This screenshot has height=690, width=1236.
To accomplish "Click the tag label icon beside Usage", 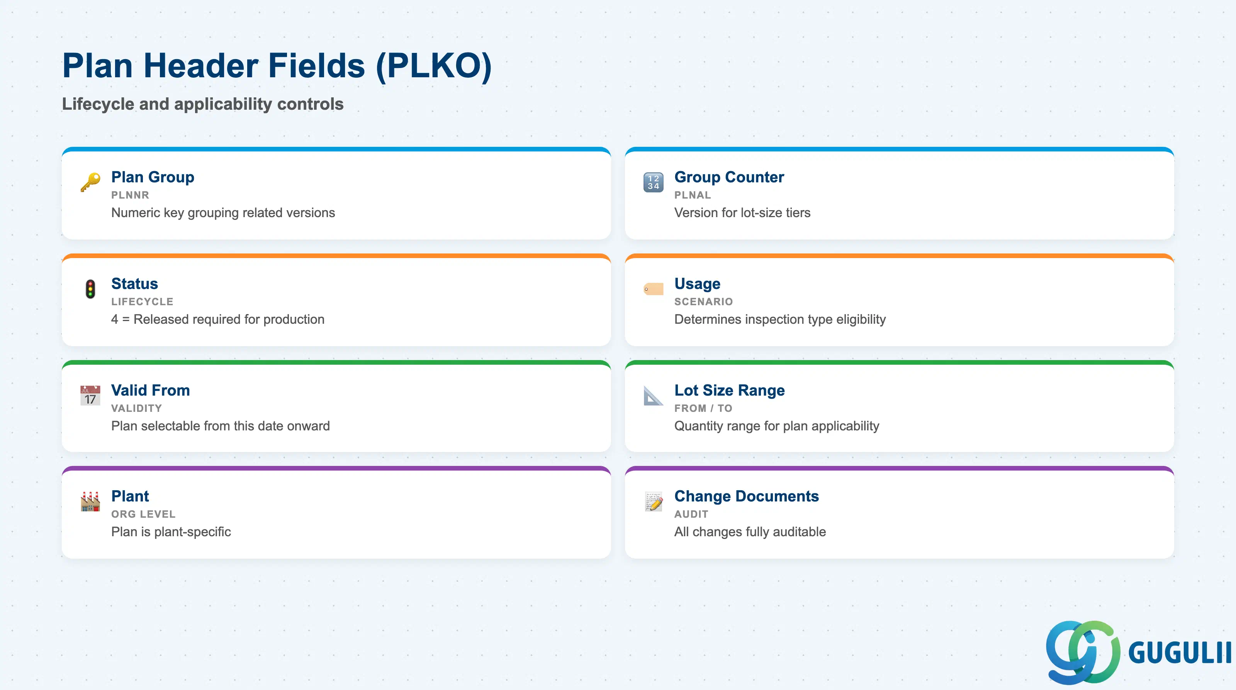I will [x=653, y=289].
